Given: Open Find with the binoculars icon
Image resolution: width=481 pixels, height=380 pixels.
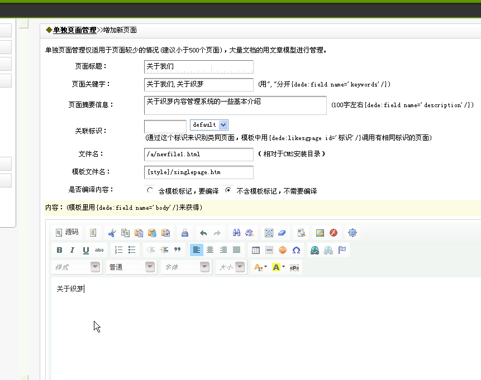Looking at the screenshot, I should pos(236,233).
